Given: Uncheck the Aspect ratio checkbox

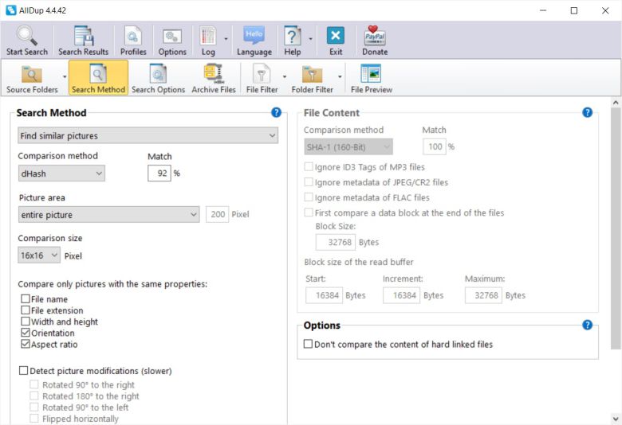Looking at the screenshot, I should 26,345.
